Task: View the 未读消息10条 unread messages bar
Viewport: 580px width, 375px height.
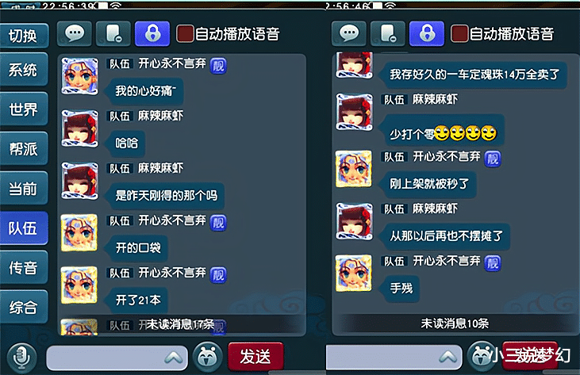Action: click(455, 323)
